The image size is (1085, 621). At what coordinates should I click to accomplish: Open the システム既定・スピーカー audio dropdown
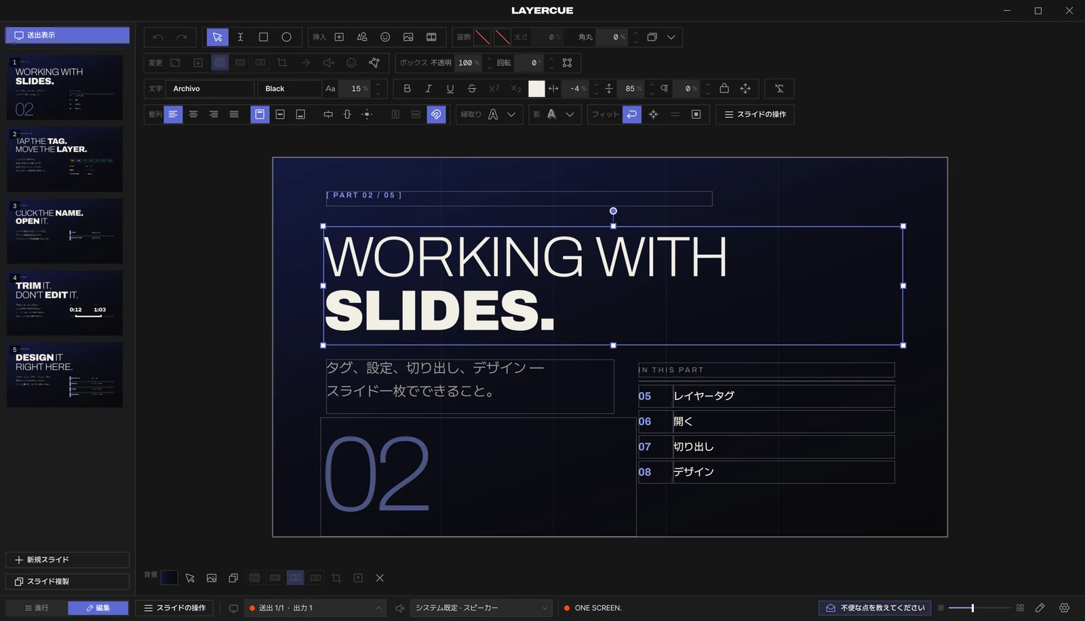coord(481,608)
